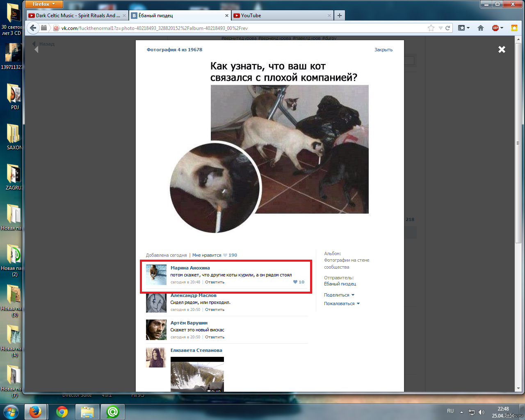Reply to Артём Варушин's comment via Ответить
Screen dimensions: 525x420
tap(215, 337)
